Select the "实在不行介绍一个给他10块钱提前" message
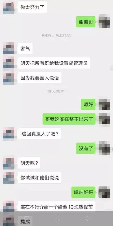The height and width of the screenshot is (226, 113). coord(56,207)
